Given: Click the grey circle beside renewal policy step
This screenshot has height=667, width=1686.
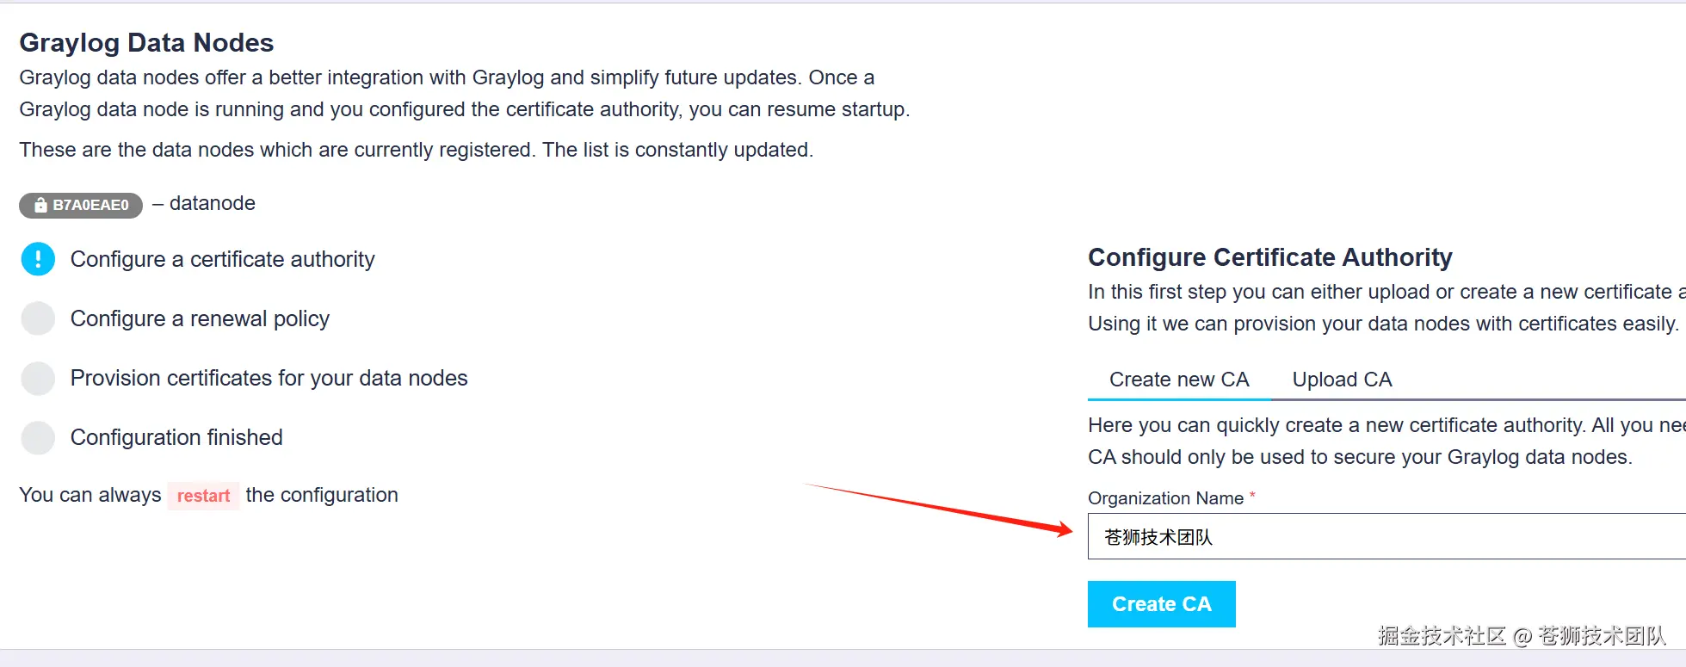Looking at the screenshot, I should (38, 318).
